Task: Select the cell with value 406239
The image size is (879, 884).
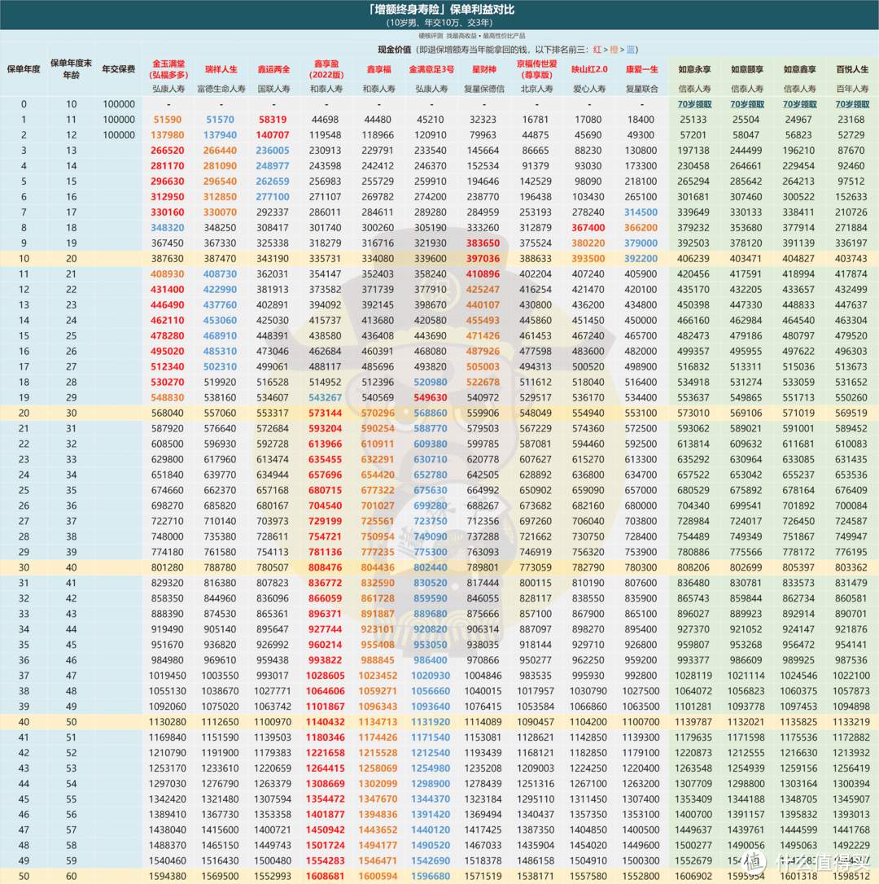Action: (693, 259)
